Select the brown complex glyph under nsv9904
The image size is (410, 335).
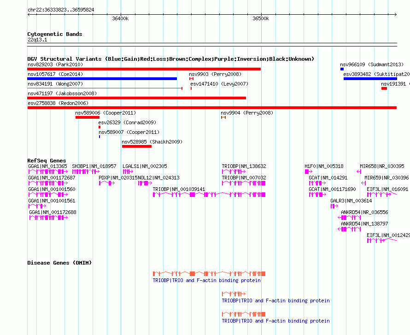click(x=223, y=117)
